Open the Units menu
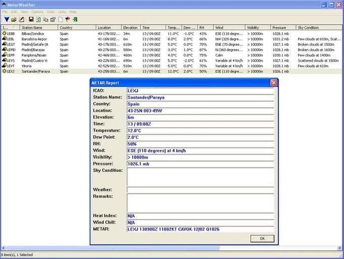Screen dimensions: 344x259 pyautogui.click(x=51, y=12)
